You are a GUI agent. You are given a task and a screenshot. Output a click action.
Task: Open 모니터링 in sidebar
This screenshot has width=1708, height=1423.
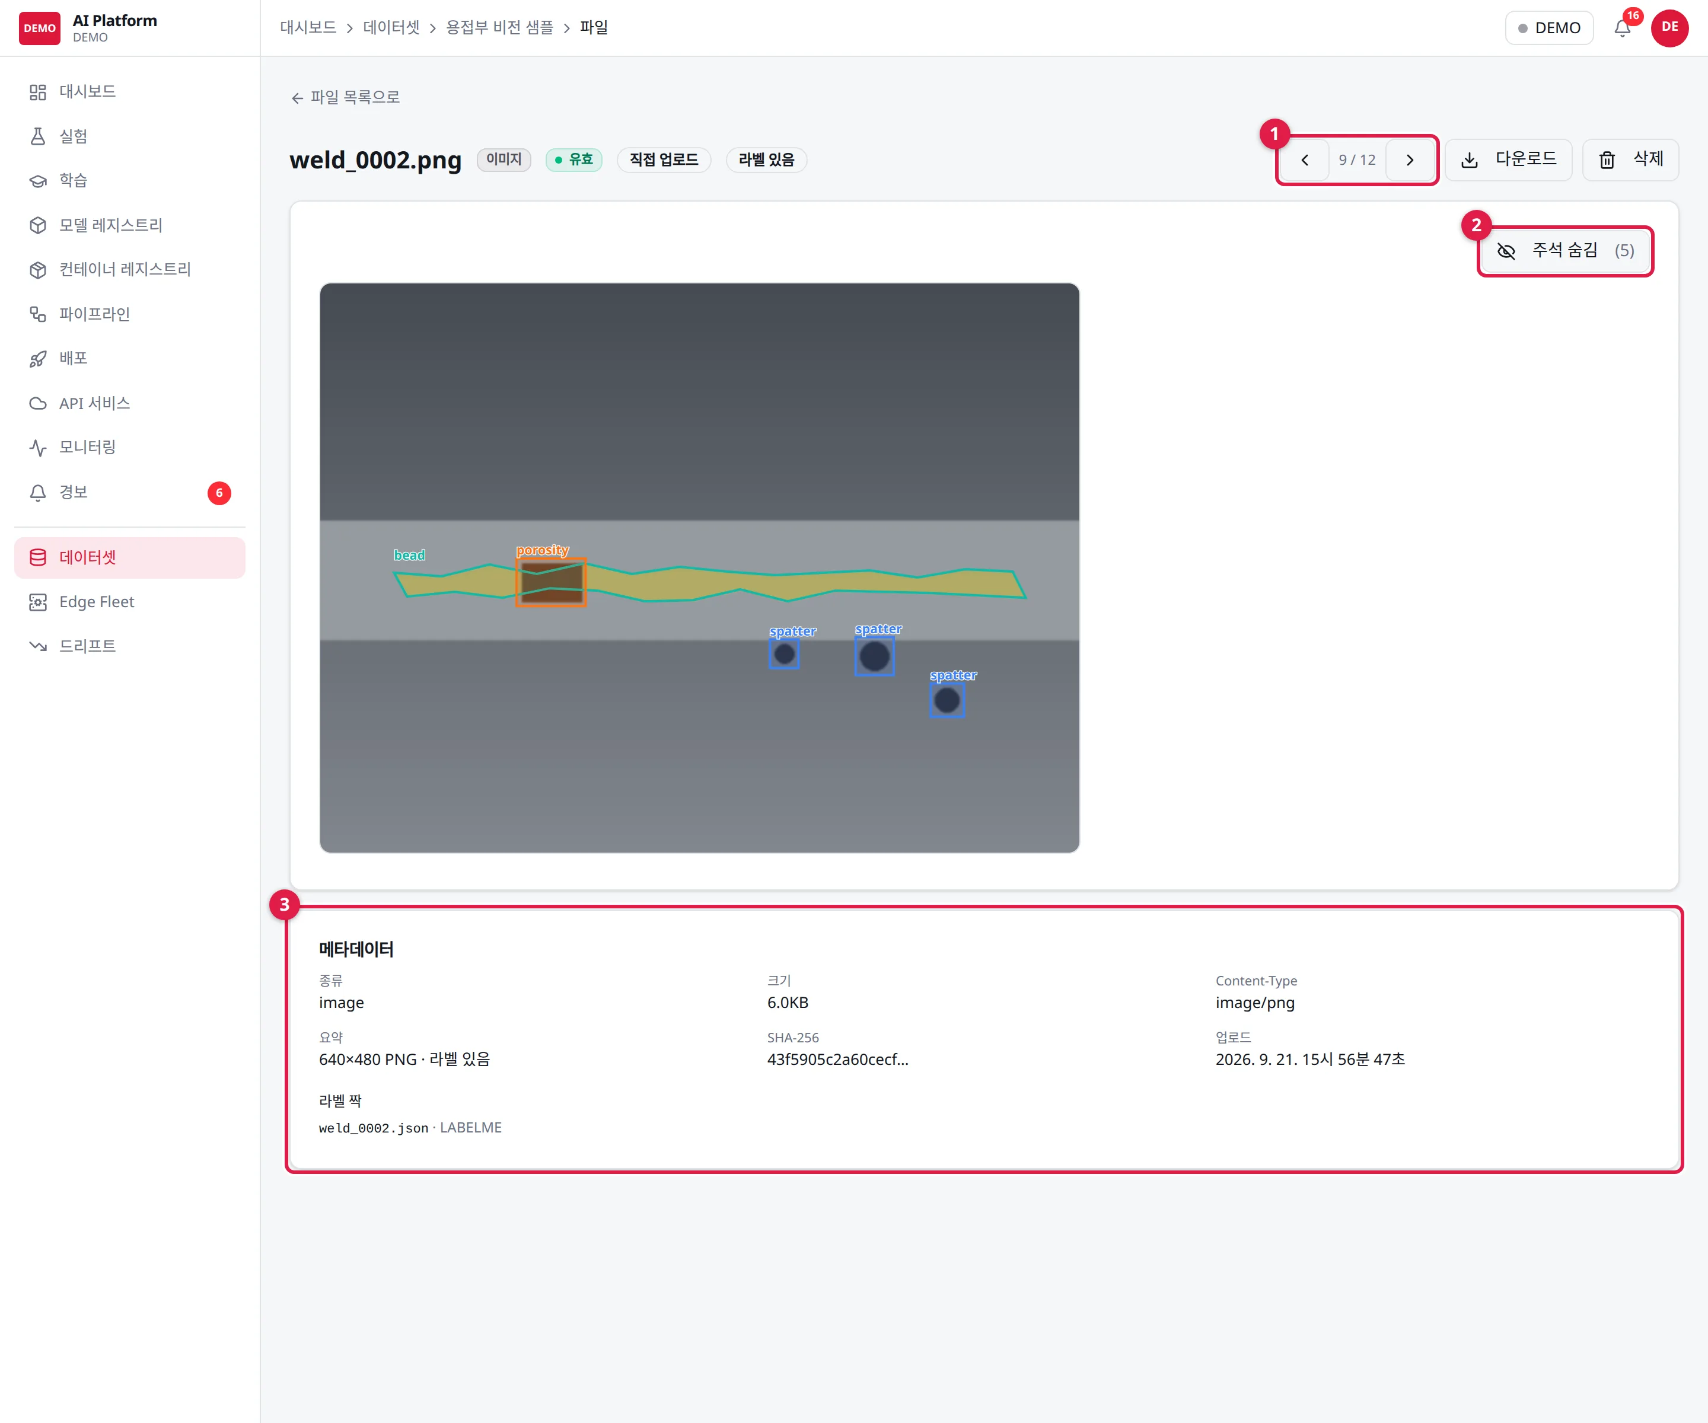130,447
